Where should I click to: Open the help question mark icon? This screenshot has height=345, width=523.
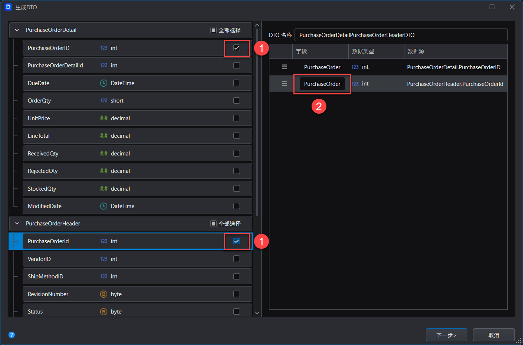(x=11, y=335)
